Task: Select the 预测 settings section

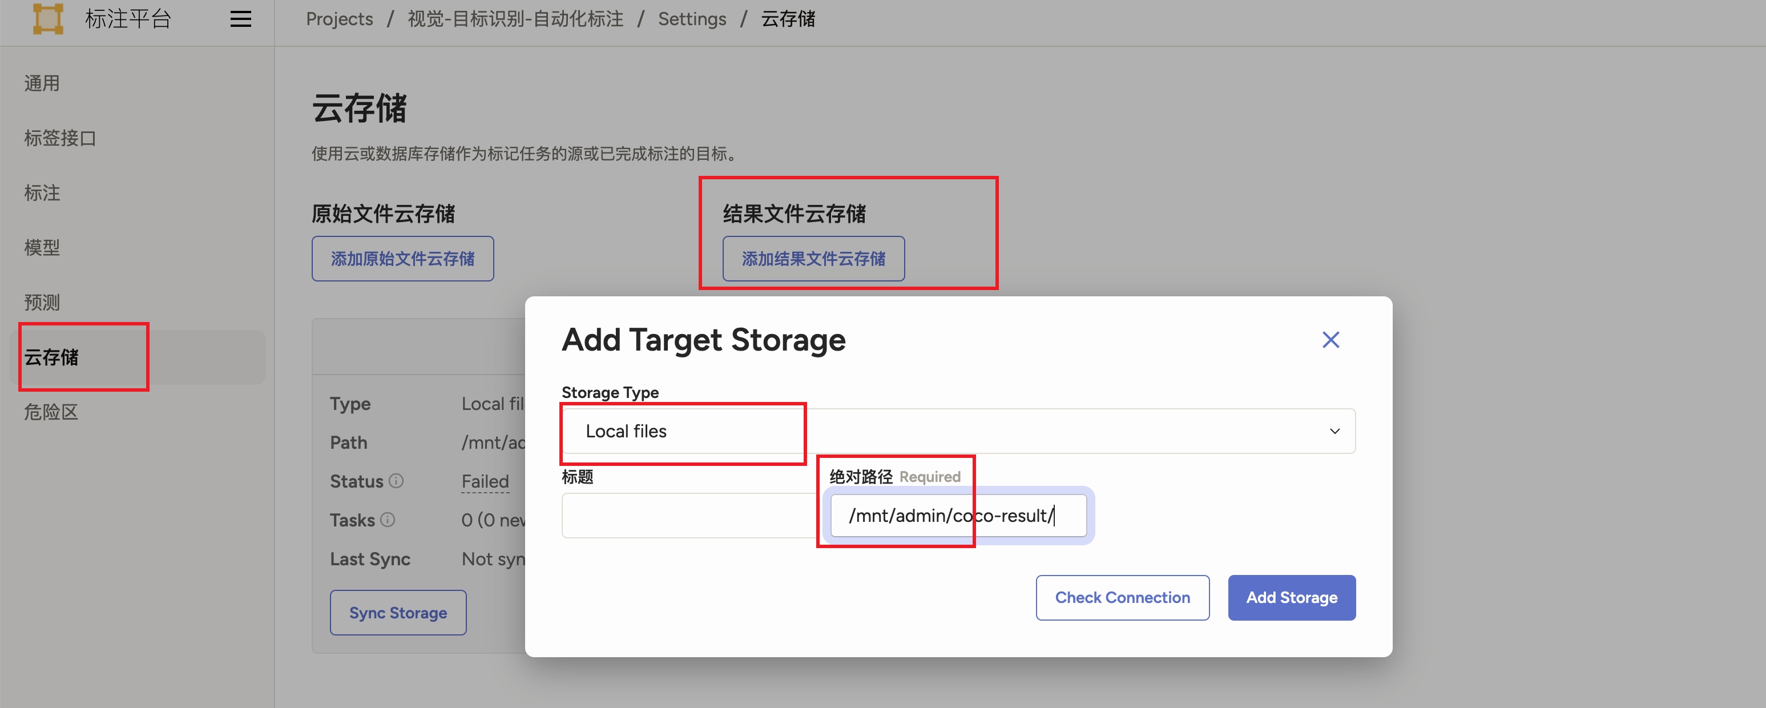Action: (x=42, y=302)
